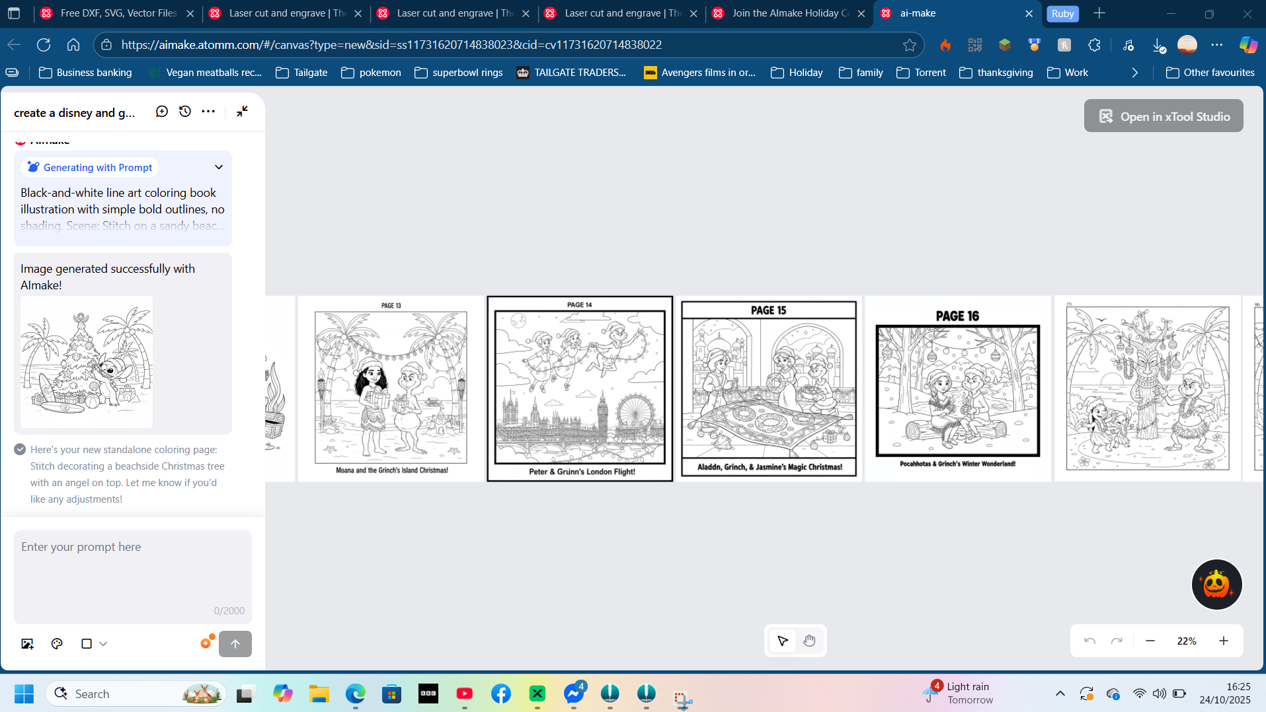Open File Explorer from the taskbar

[319, 694]
